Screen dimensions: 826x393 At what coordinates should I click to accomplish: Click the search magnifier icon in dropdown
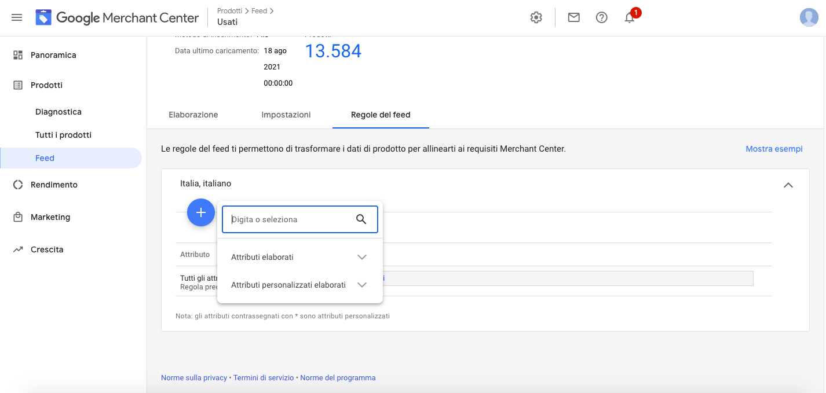pyautogui.click(x=361, y=219)
